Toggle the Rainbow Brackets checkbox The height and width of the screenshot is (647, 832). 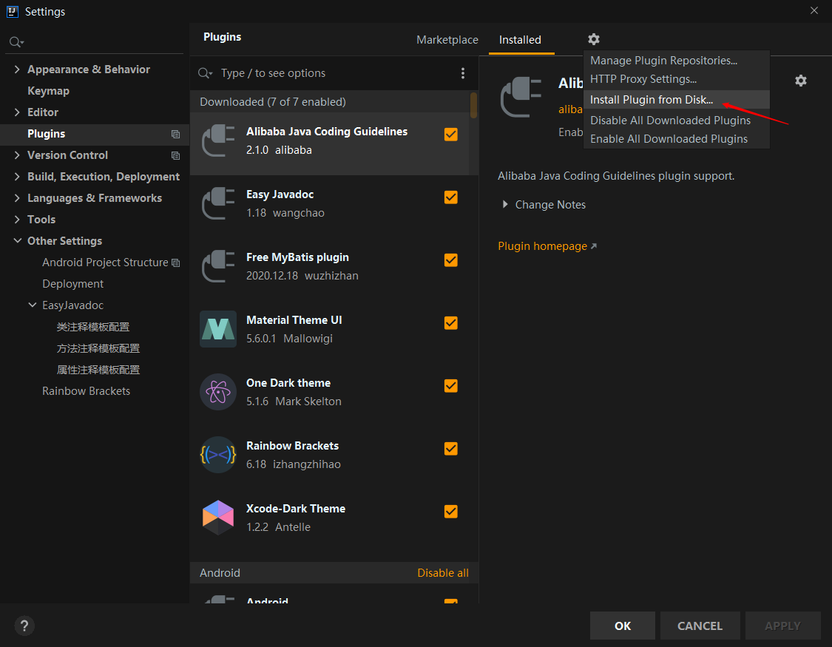click(x=451, y=449)
